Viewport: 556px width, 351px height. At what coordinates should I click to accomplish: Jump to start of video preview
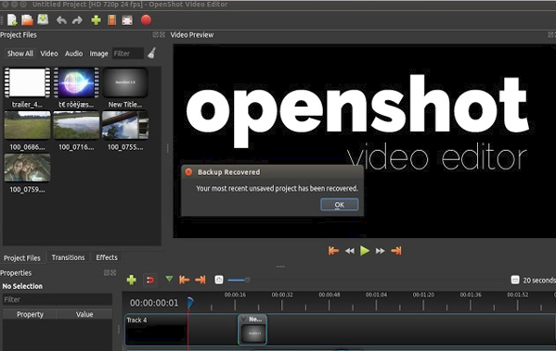pyautogui.click(x=333, y=251)
